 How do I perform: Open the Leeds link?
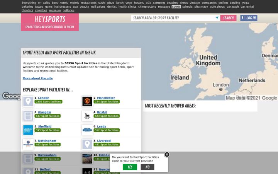coord(102,126)
